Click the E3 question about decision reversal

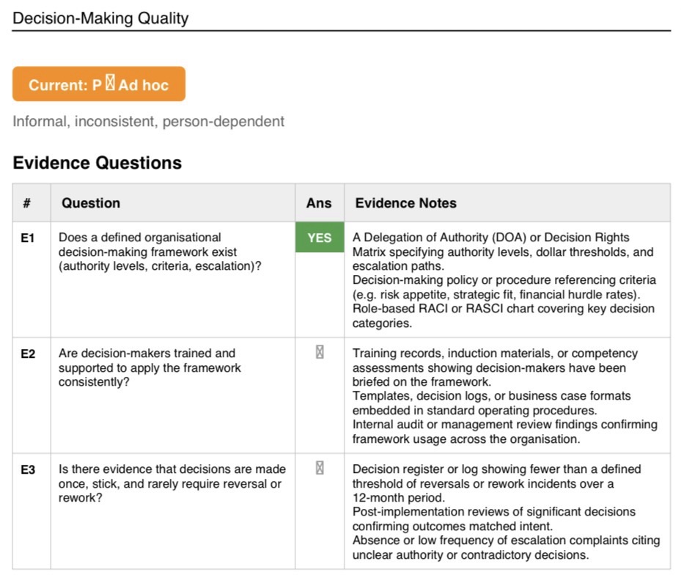pos(172,483)
